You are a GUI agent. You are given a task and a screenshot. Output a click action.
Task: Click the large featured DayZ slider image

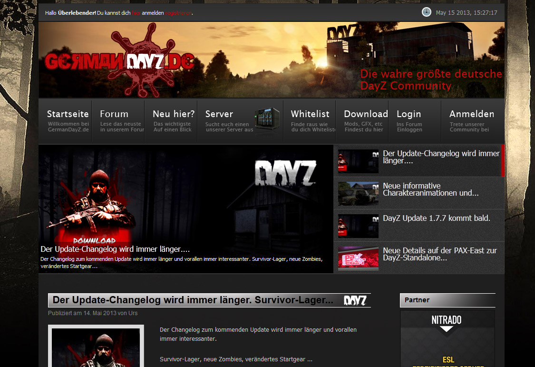point(186,209)
